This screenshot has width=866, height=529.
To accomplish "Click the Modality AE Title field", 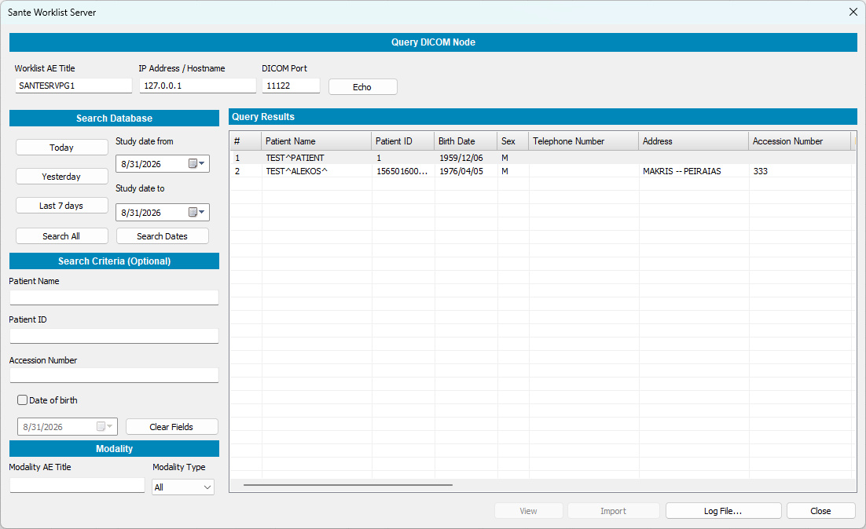I will 77,485.
